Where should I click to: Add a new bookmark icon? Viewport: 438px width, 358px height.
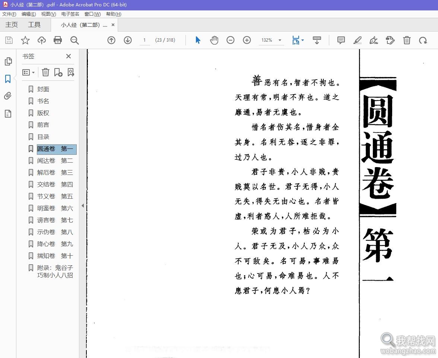(x=58, y=72)
